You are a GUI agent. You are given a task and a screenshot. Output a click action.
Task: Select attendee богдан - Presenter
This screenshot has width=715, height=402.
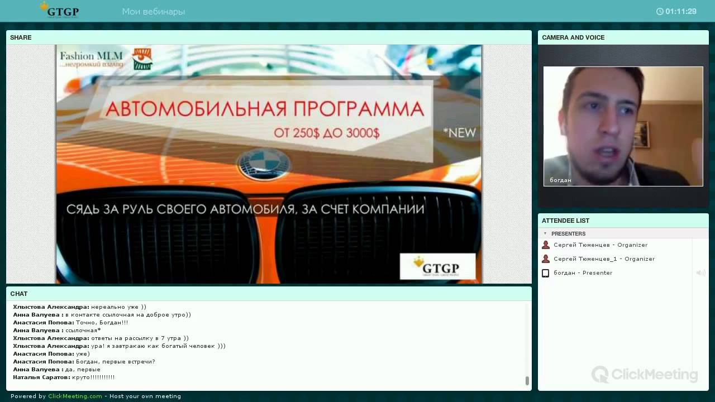(583, 273)
